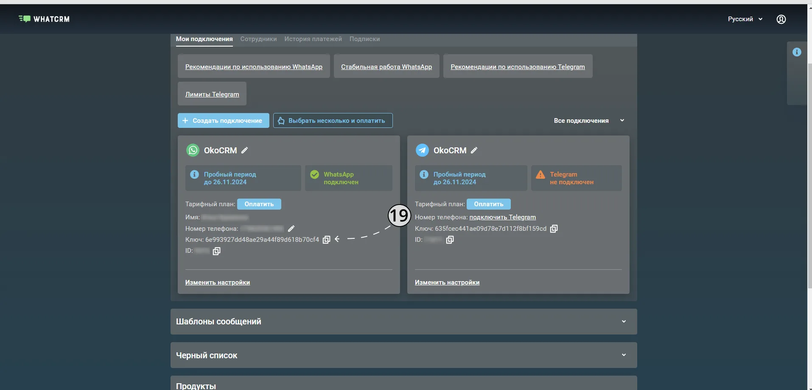
Task: Switch to the История платежей tab
Action: click(313, 39)
